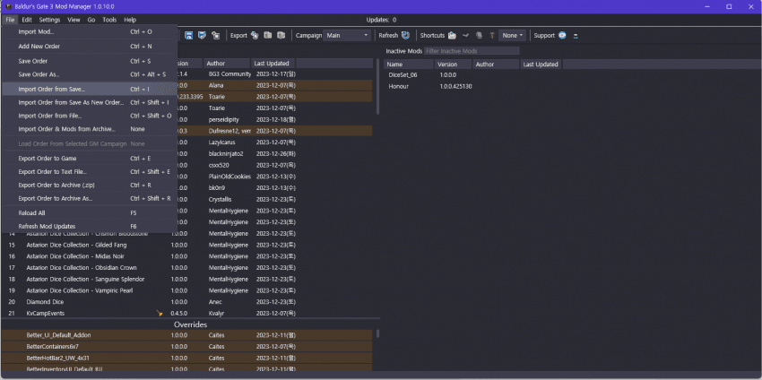Open the None dropdown in the toolbar

[x=513, y=36]
